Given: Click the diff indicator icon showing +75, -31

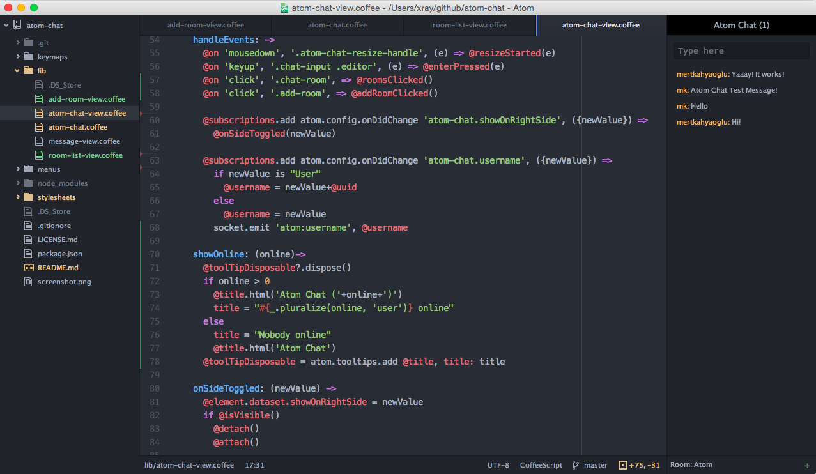Looking at the screenshot, I should pyautogui.click(x=622, y=465).
